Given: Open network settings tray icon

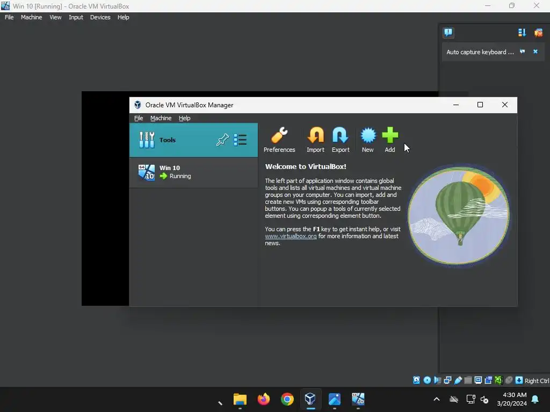Looking at the screenshot, I should [471, 399].
